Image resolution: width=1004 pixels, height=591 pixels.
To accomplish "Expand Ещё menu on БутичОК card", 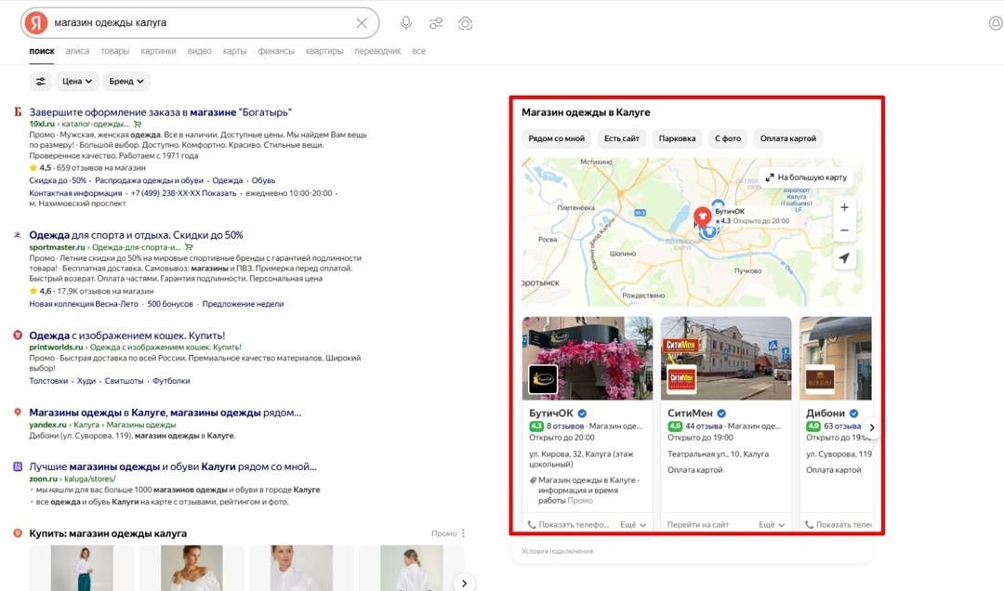I will [633, 524].
